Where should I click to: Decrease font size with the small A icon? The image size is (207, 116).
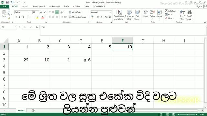(45, 12)
